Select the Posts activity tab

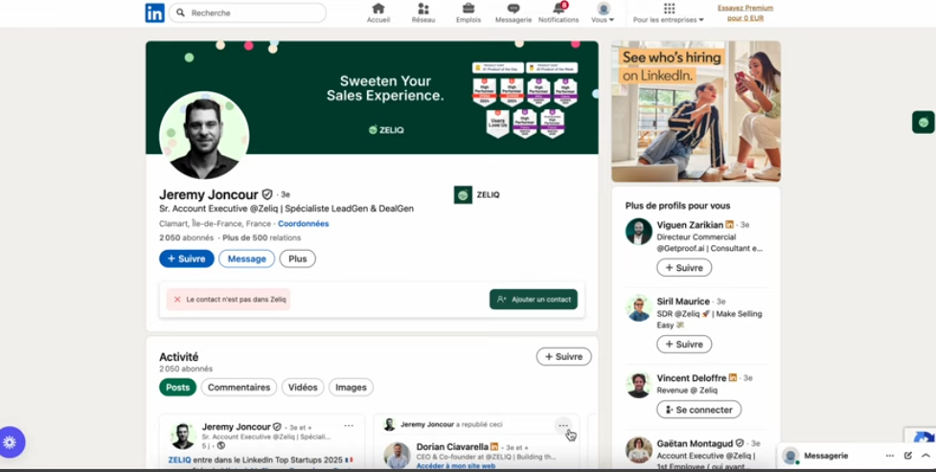tap(177, 387)
